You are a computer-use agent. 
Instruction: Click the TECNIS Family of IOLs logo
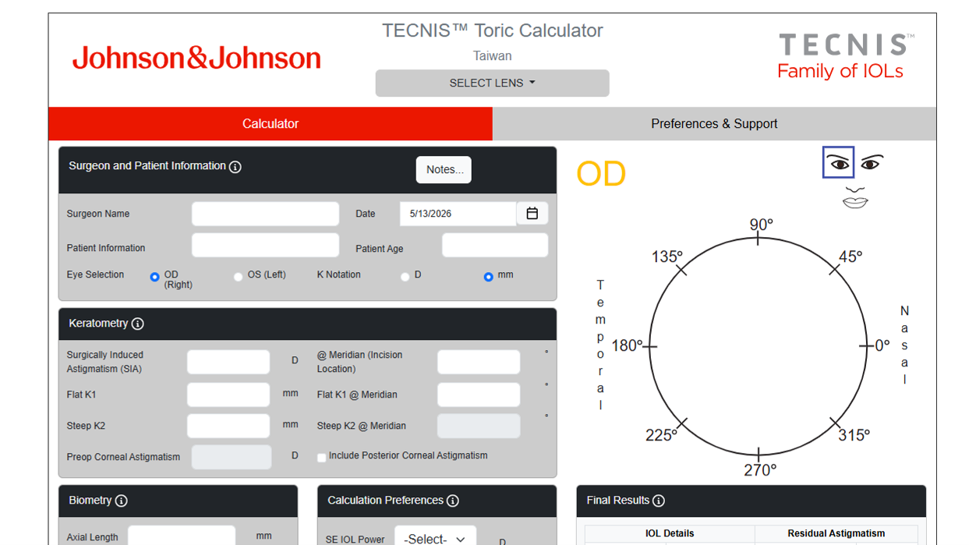point(845,57)
